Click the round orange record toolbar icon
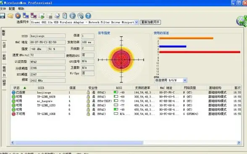 (x=18, y=16)
